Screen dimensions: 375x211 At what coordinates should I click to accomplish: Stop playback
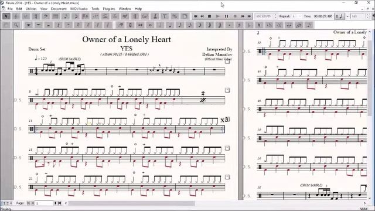(x=210, y=16)
